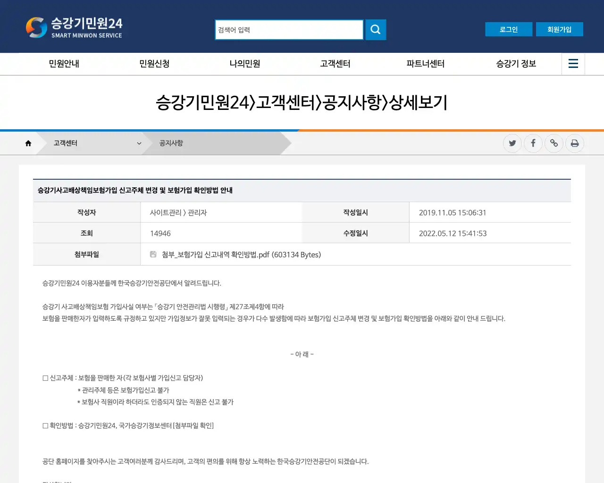Open 고객센터 menu
Viewport: 604px width, 483px height.
pos(335,64)
